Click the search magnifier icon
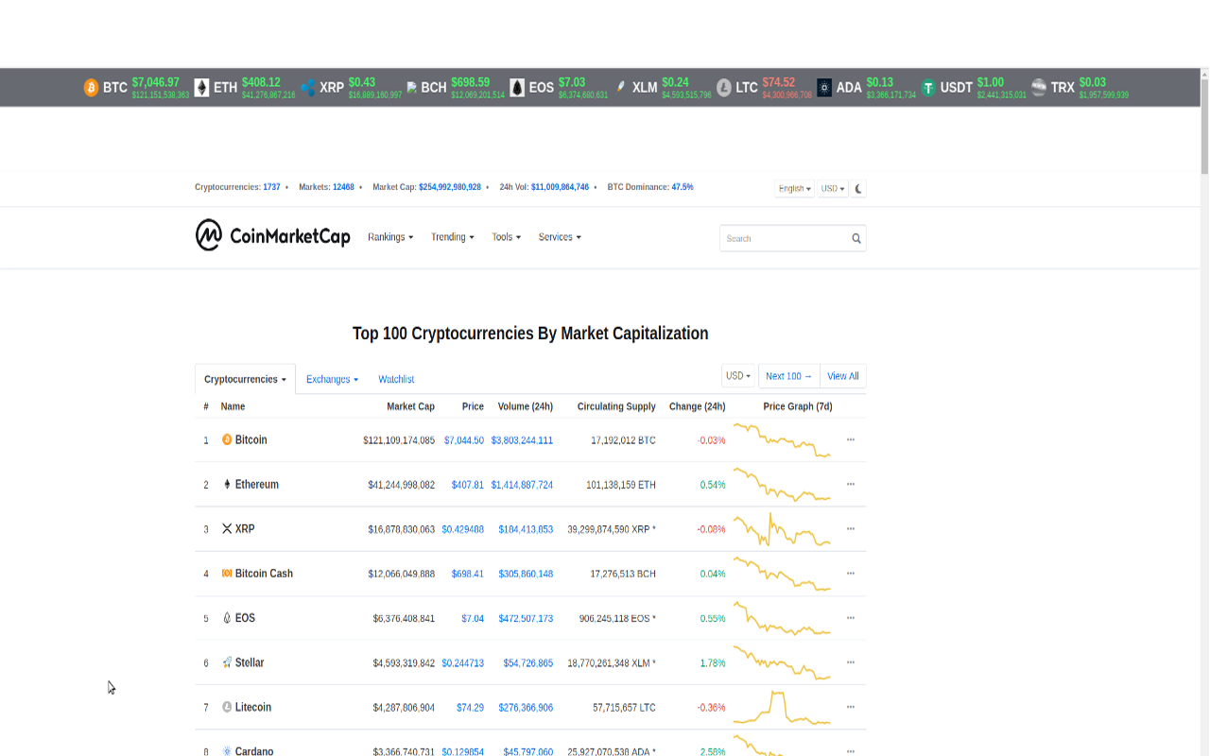 (x=856, y=238)
